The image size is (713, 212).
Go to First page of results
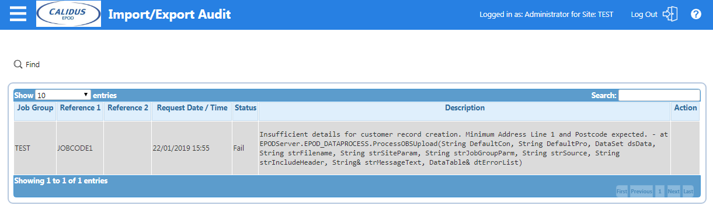622,191
